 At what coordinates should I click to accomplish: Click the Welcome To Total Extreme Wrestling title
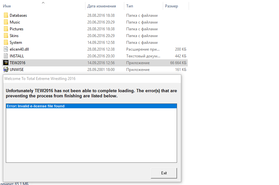point(40,79)
